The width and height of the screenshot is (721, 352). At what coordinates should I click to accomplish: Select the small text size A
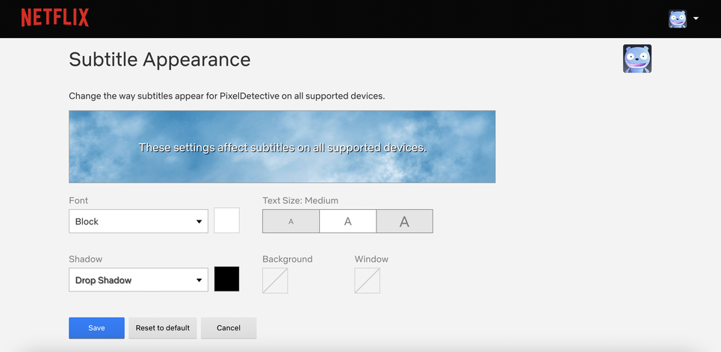[291, 221]
